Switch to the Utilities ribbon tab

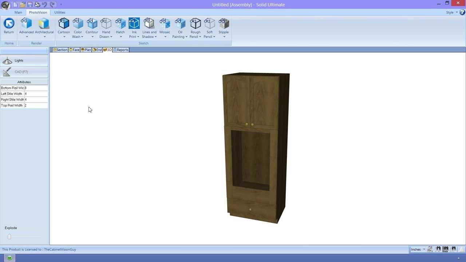click(x=60, y=12)
